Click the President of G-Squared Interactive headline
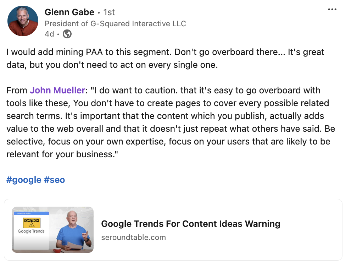Image resolution: width=346 pixels, height=267 pixels. pyautogui.click(x=115, y=24)
